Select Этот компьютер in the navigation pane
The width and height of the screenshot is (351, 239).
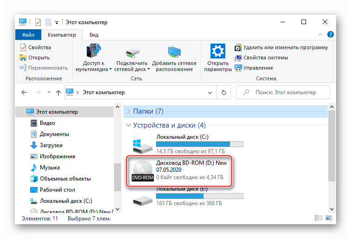(65, 112)
